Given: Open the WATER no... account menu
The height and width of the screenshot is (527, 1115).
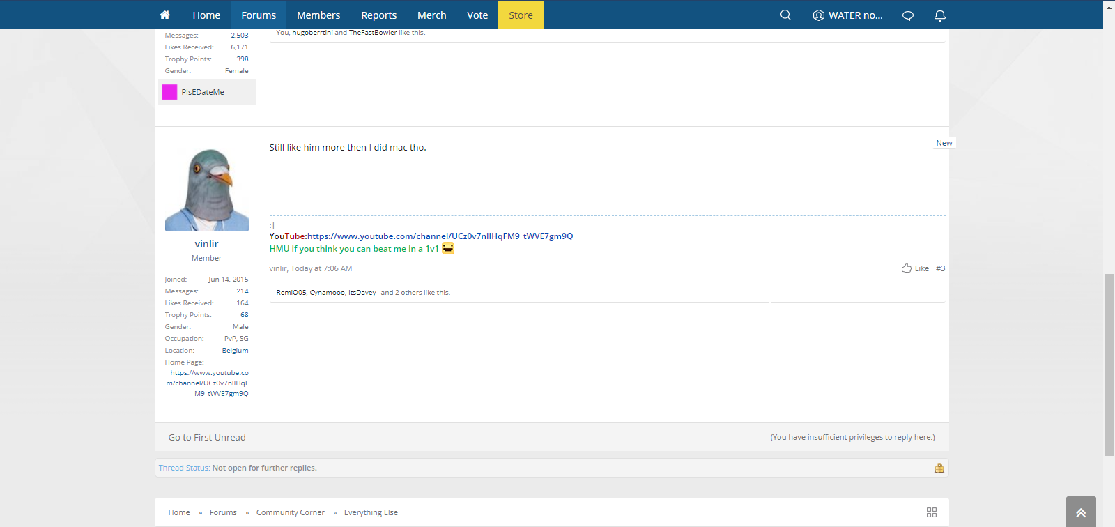Looking at the screenshot, I should [x=847, y=15].
